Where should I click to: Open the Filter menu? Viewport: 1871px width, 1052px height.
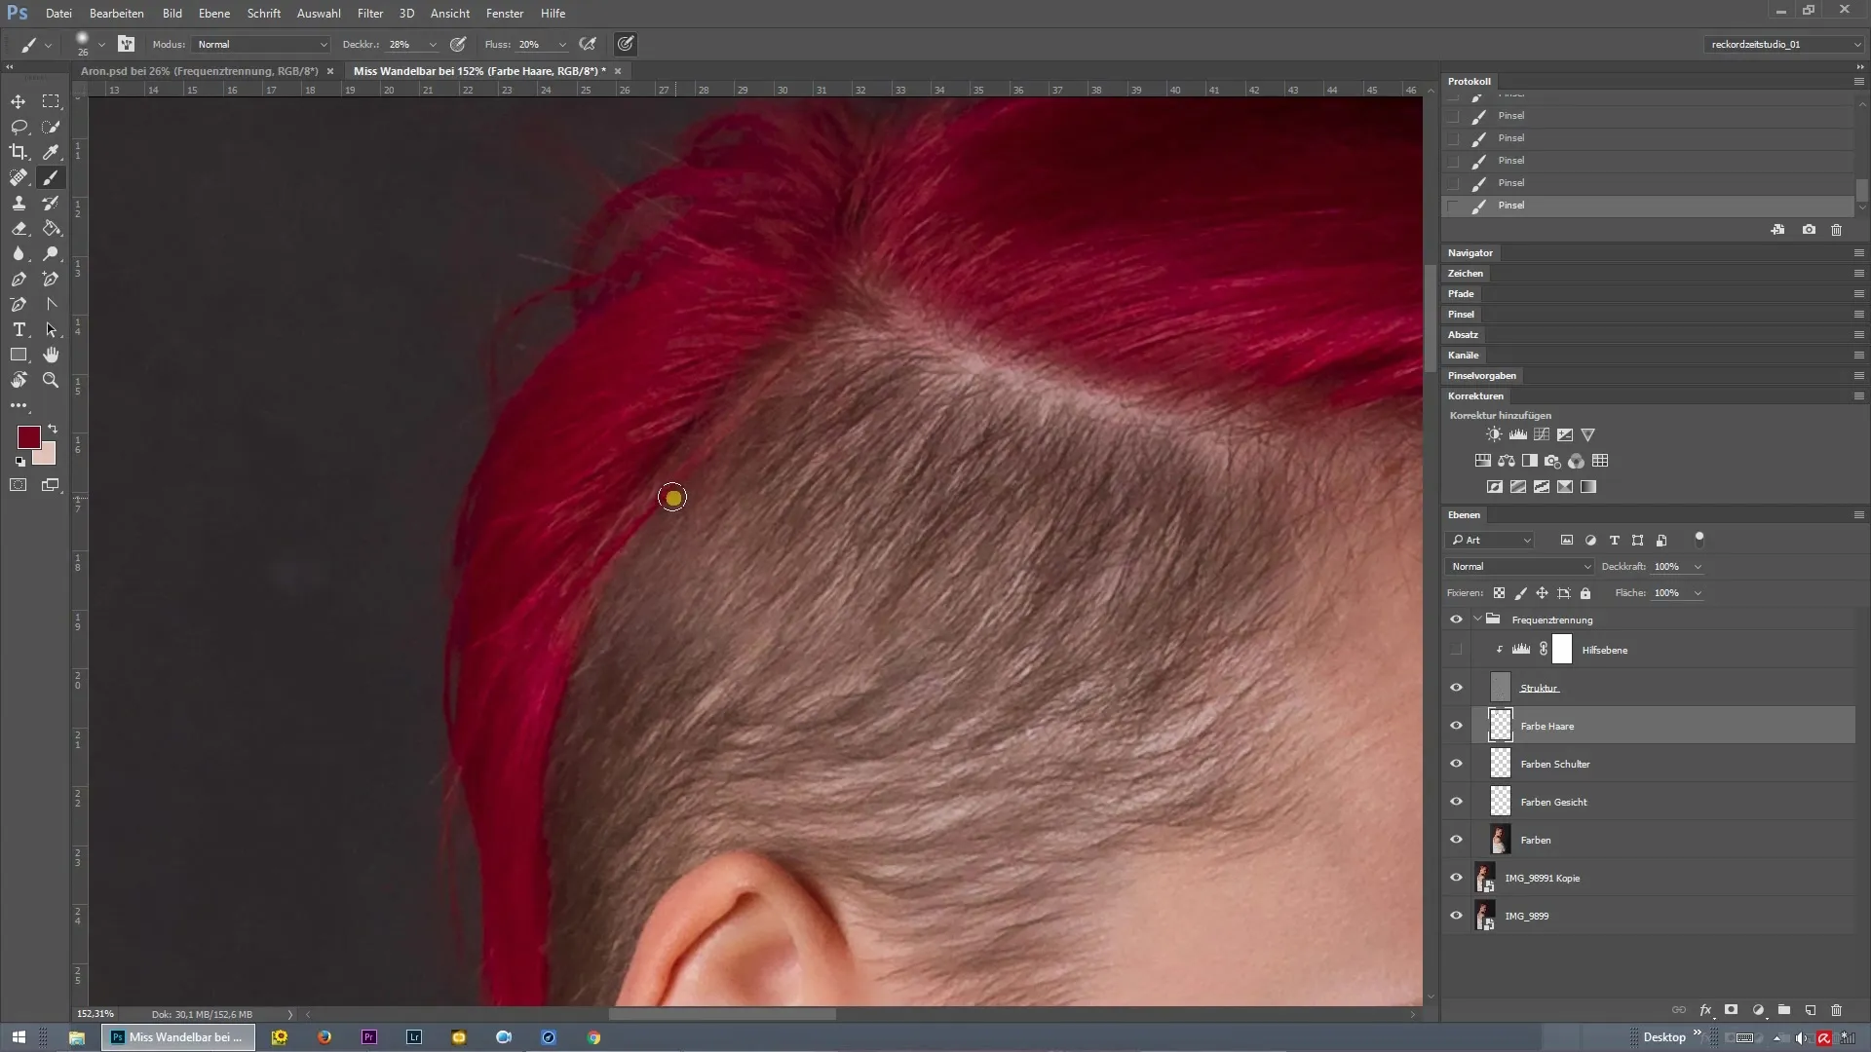370,14
